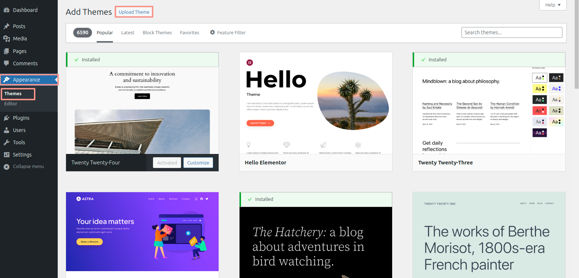Open the Feature Filter panel

click(228, 32)
